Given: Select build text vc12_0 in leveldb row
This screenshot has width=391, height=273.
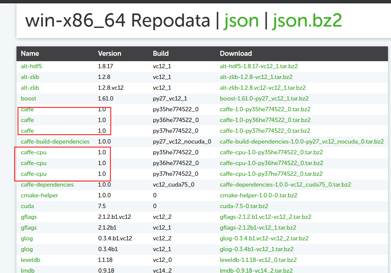Looking at the screenshot, I should coord(162,260).
